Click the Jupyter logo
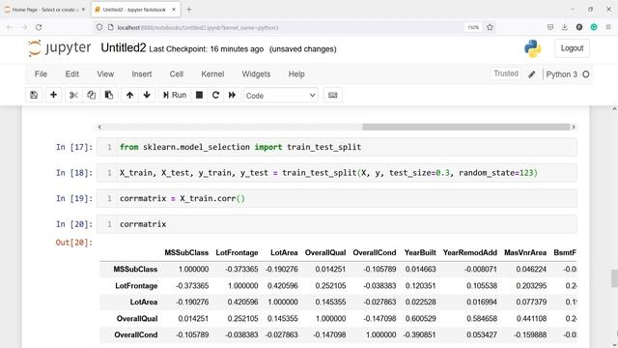The width and height of the screenshot is (618, 348). point(60,48)
